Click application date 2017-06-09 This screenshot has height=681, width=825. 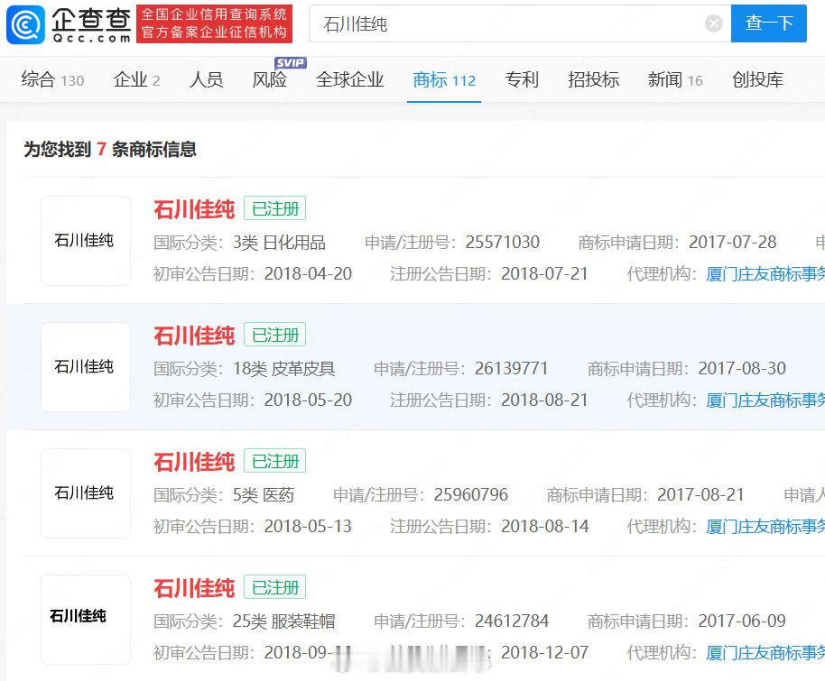(742, 621)
